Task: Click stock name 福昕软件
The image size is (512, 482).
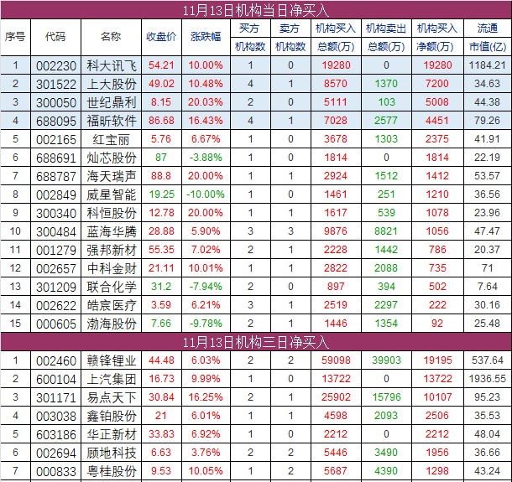Action: click(112, 121)
